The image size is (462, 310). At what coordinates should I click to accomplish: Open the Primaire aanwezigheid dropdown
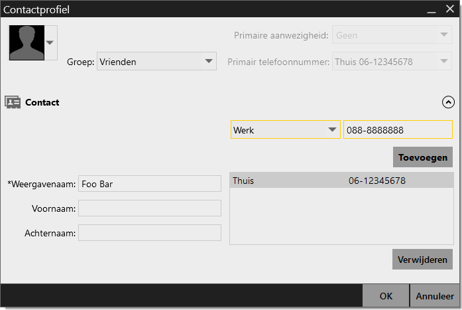point(392,35)
